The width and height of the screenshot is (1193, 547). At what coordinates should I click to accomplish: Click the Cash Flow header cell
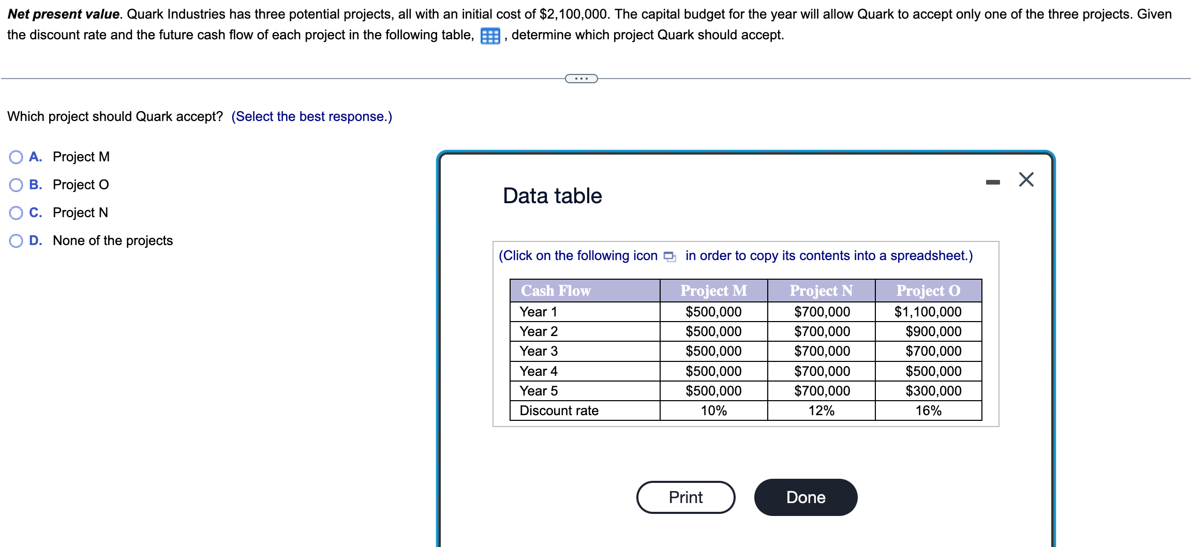tap(555, 291)
